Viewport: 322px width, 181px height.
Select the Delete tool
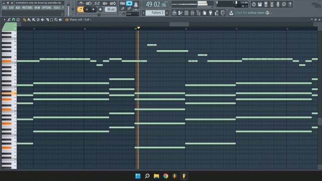coord(38,20)
